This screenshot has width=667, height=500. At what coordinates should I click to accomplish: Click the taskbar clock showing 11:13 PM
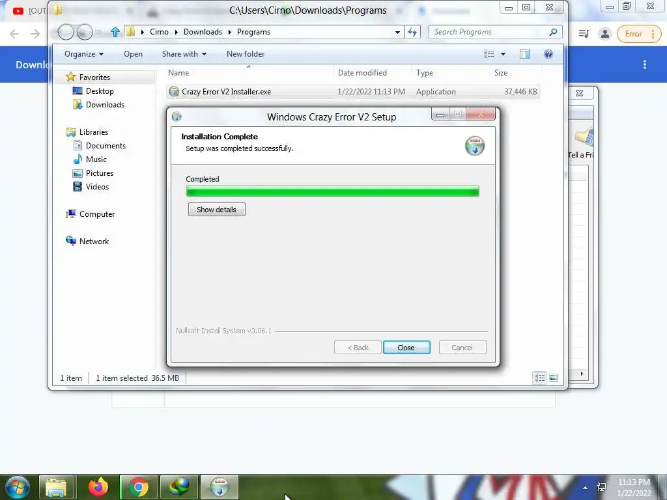pos(634,488)
